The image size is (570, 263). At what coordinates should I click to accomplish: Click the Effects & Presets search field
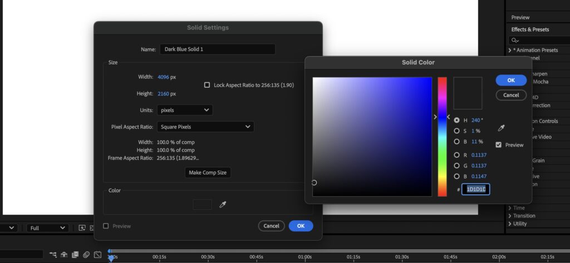coord(539,41)
